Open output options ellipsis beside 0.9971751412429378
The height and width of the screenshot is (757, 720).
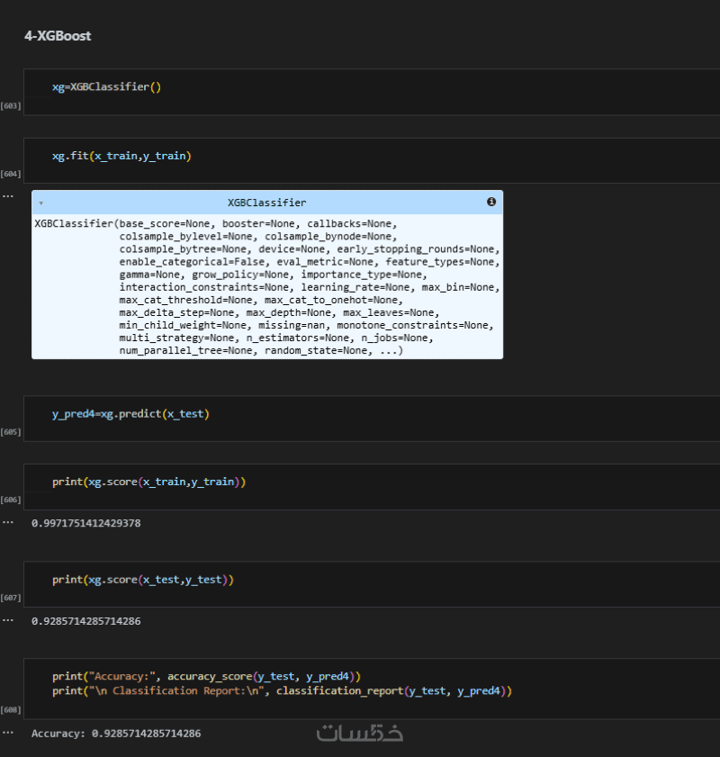tap(8, 522)
